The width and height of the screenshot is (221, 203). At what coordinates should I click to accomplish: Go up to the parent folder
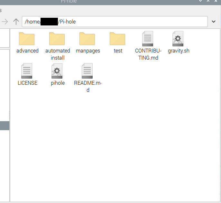tap(16, 22)
